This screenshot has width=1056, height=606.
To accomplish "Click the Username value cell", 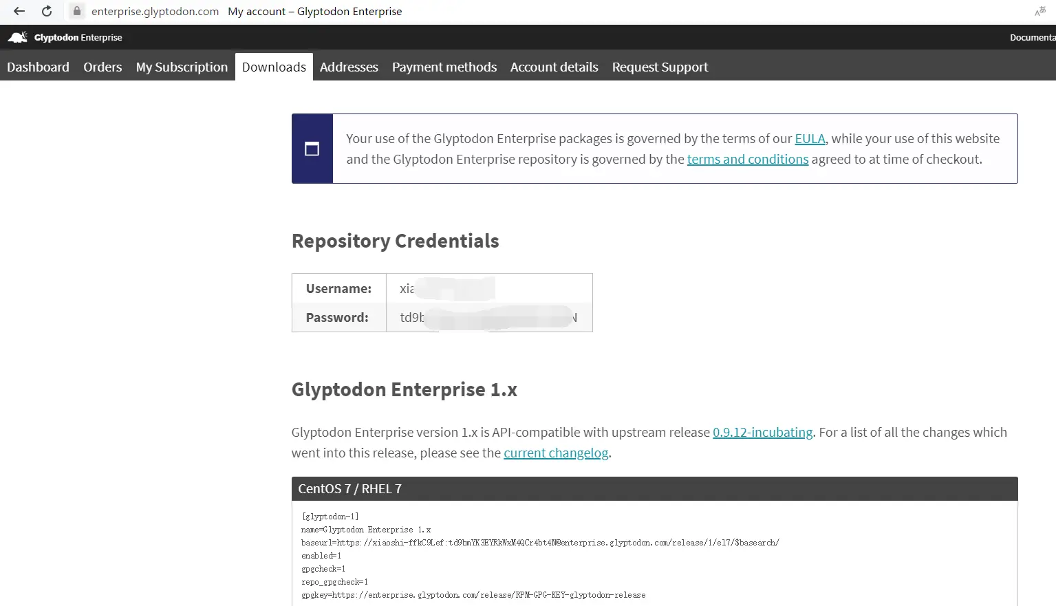I will 489,288.
